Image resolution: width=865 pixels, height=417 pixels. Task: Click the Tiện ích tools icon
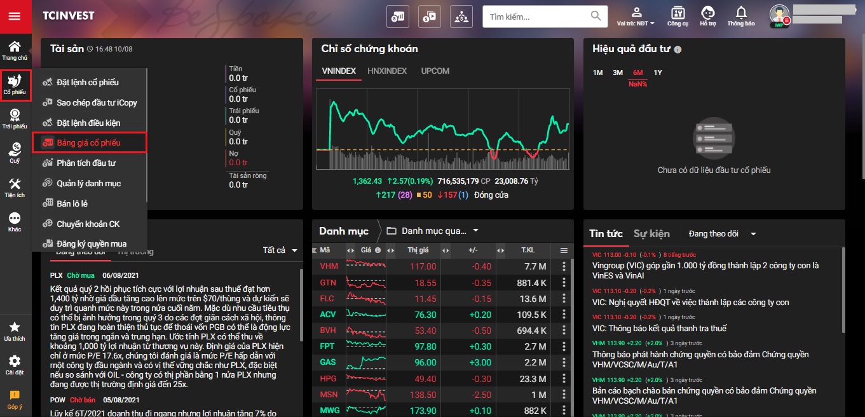pos(15,188)
